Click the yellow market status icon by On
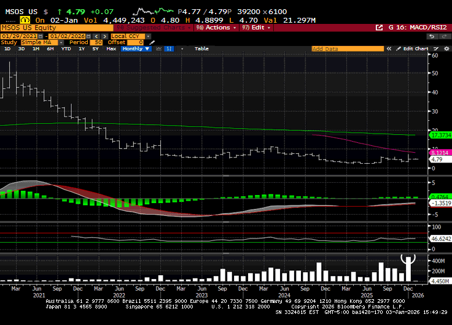This screenshot has height=325, width=452. 25,20
